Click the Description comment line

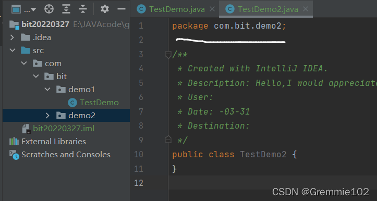pos(277,83)
